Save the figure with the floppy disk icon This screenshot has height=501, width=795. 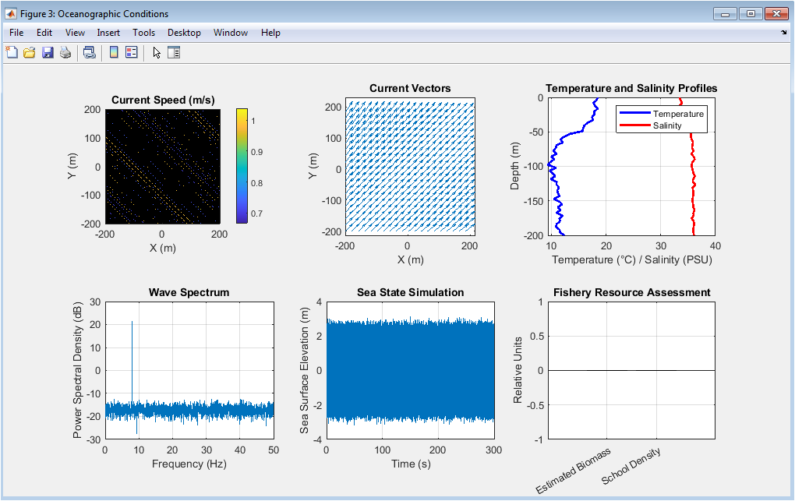pos(48,52)
